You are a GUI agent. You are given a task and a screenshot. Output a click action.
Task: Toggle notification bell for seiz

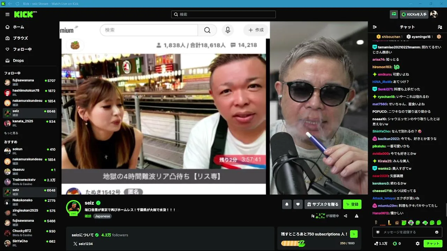tap(287, 204)
